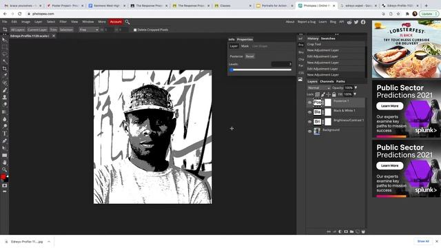Click New Folder icon at layers panel bottom

coord(351,231)
